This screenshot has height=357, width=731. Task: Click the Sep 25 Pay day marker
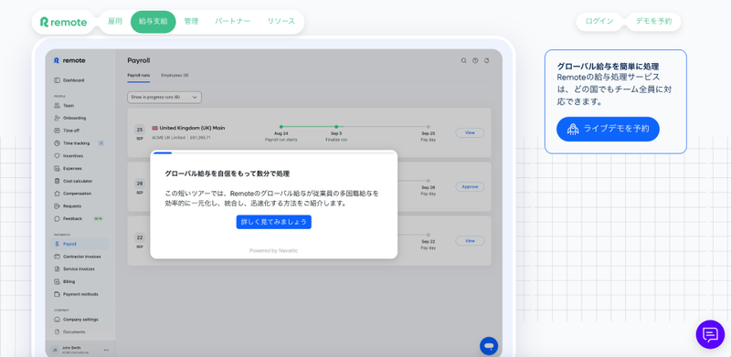[x=428, y=127]
